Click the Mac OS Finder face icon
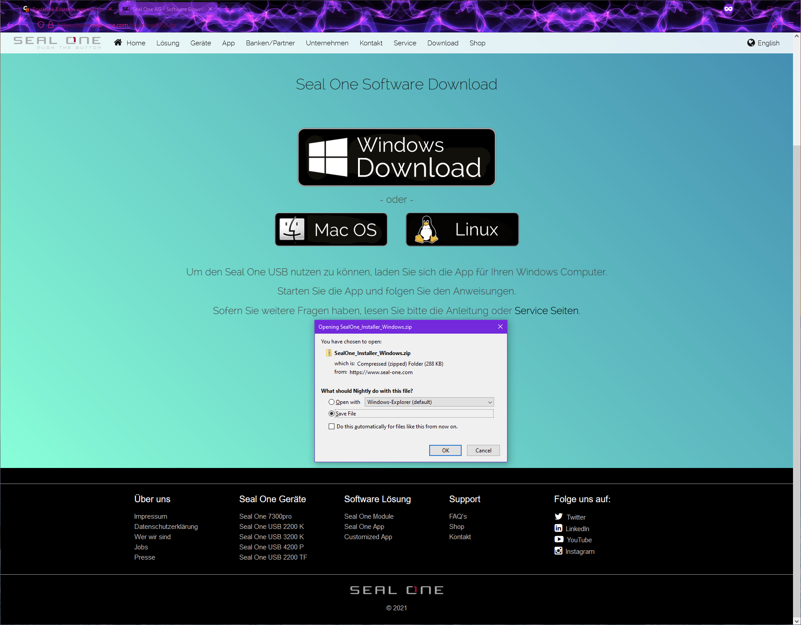This screenshot has height=625, width=801. coord(292,230)
